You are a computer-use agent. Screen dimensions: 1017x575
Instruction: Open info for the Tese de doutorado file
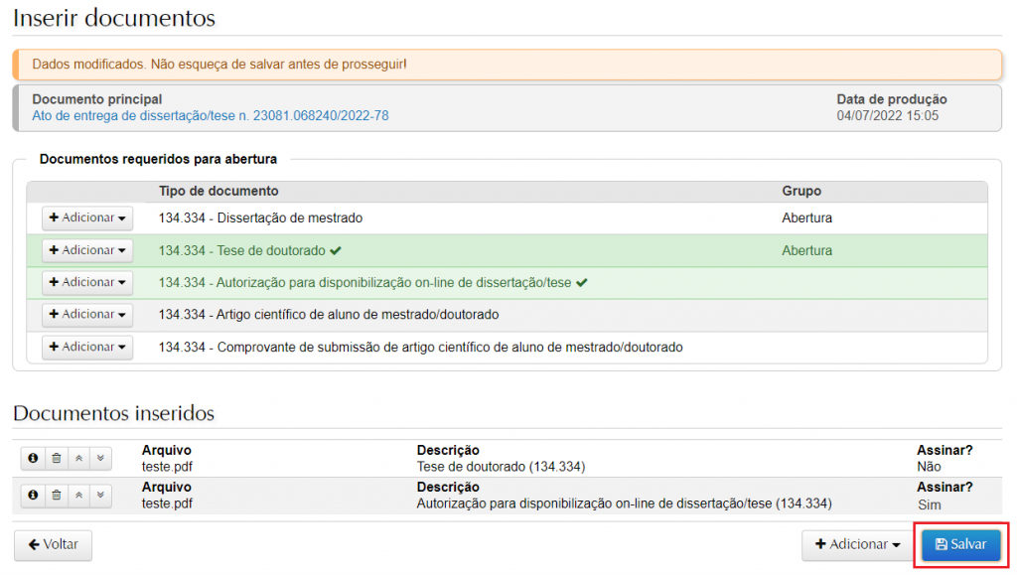click(33, 458)
